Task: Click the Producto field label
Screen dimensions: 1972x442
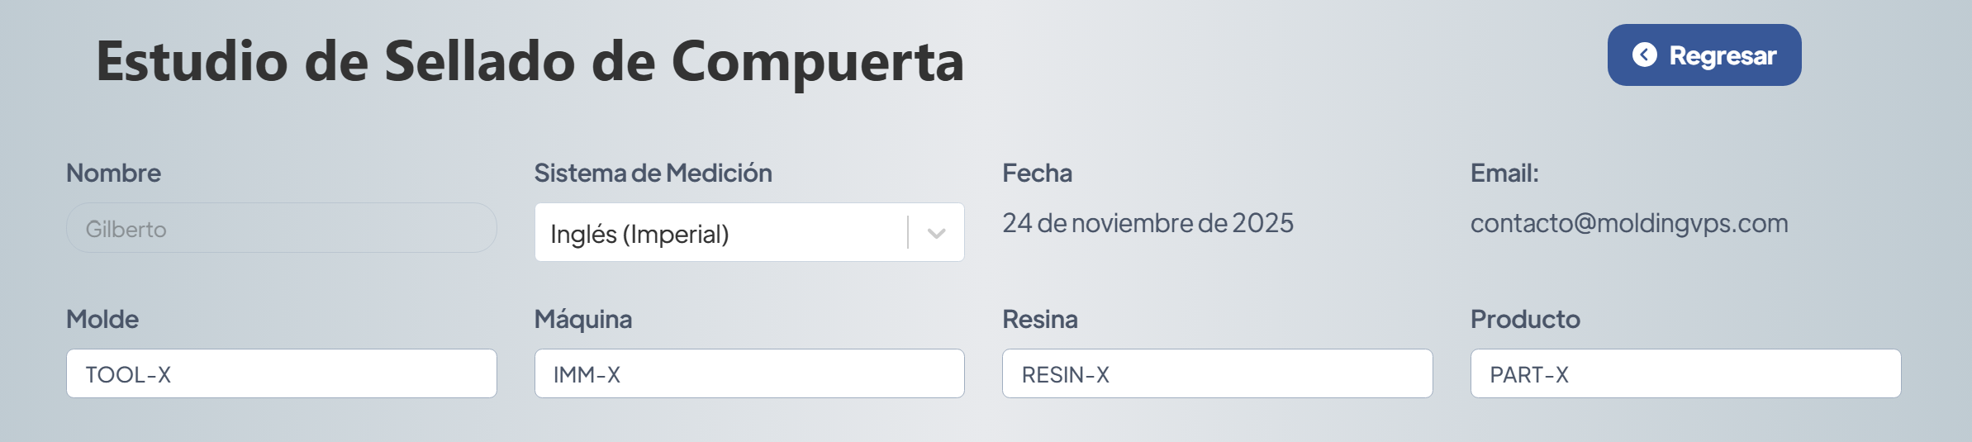Action: tap(1524, 320)
